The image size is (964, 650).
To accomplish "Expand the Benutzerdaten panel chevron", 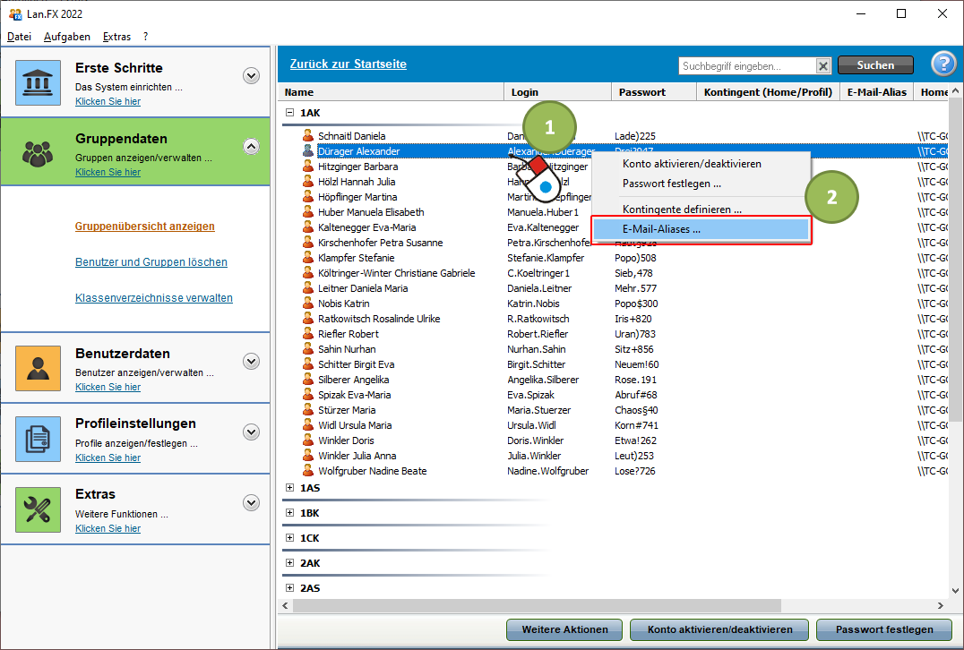I will (x=251, y=361).
